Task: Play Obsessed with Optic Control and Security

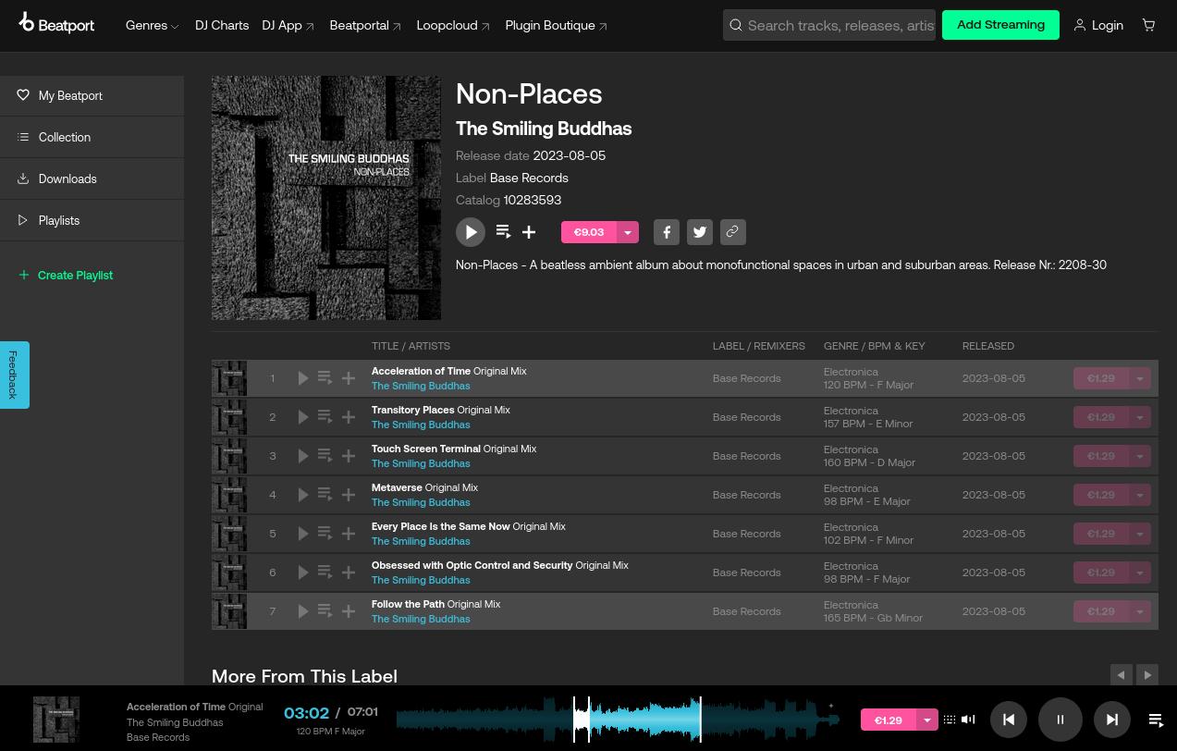Action: click(x=303, y=572)
